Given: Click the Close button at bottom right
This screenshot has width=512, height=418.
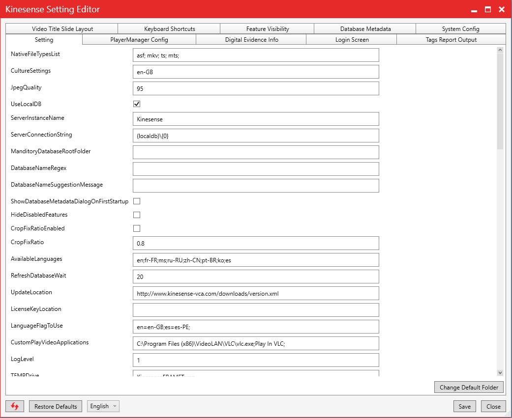Looking at the screenshot, I should click(x=493, y=406).
